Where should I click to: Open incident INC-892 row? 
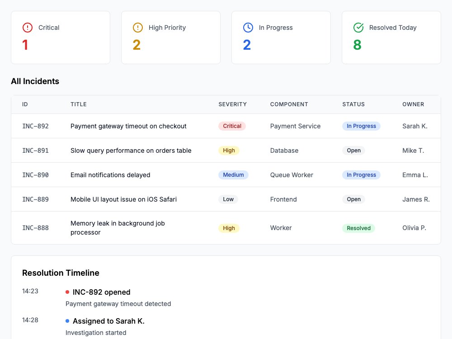coord(226,126)
